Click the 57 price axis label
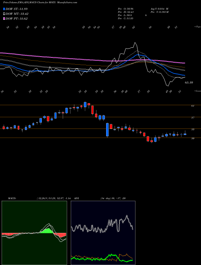The image size is (201, 265). [x=193, y=118]
